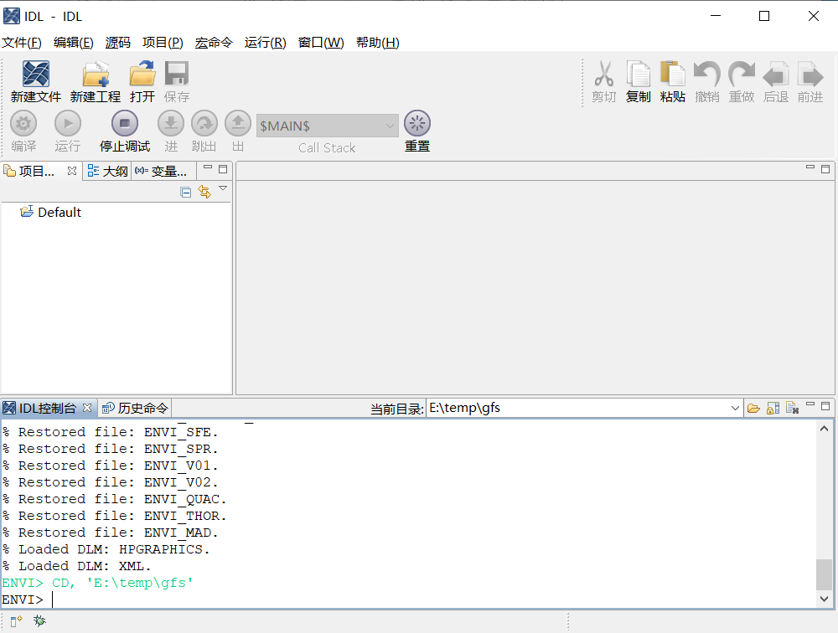This screenshot has width=838, height=633.
Task: Click the Step Over (跳出) icon
Action: pos(204,124)
